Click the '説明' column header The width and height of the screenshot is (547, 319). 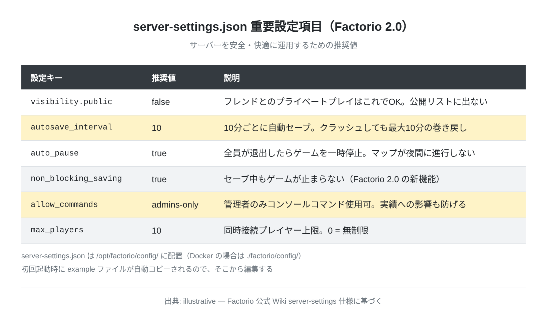pyautogui.click(x=232, y=78)
